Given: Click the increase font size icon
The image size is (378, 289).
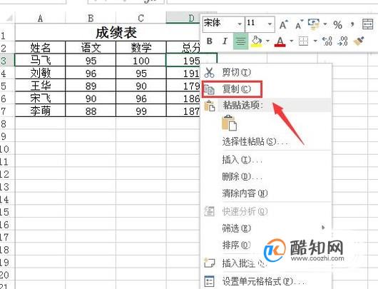Looking at the screenshot, I should 284,24.
